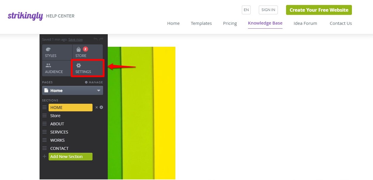Expand the Home page dropdown

point(99,91)
